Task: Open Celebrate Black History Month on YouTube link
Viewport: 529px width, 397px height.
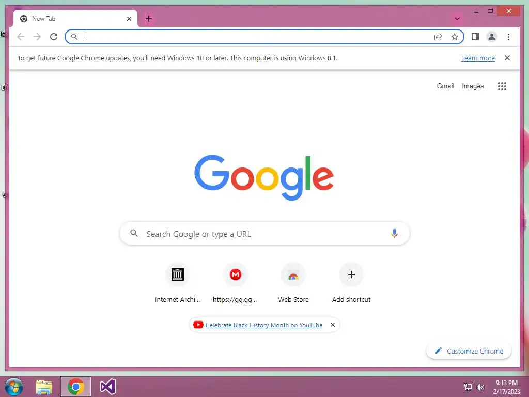Action: pos(264,325)
